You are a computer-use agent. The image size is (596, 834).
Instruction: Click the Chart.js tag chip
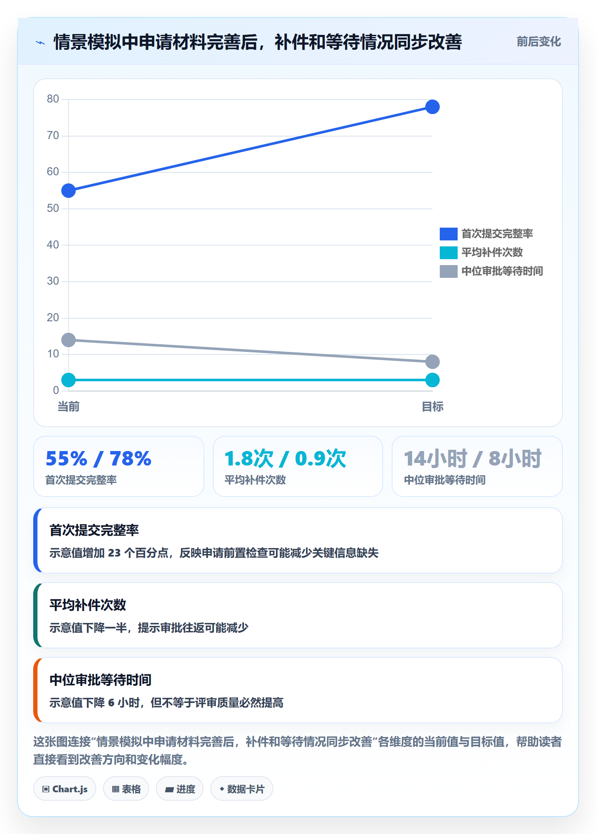(x=65, y=789)
